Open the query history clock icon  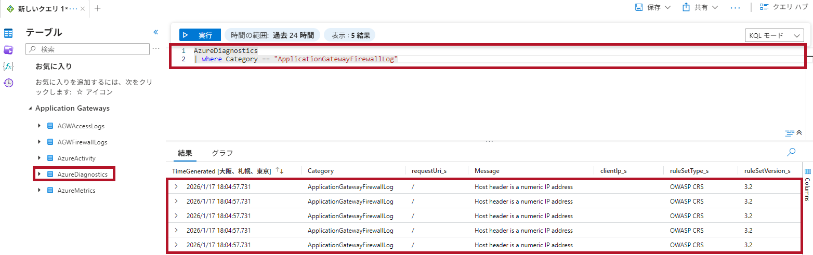pos(8,83)
